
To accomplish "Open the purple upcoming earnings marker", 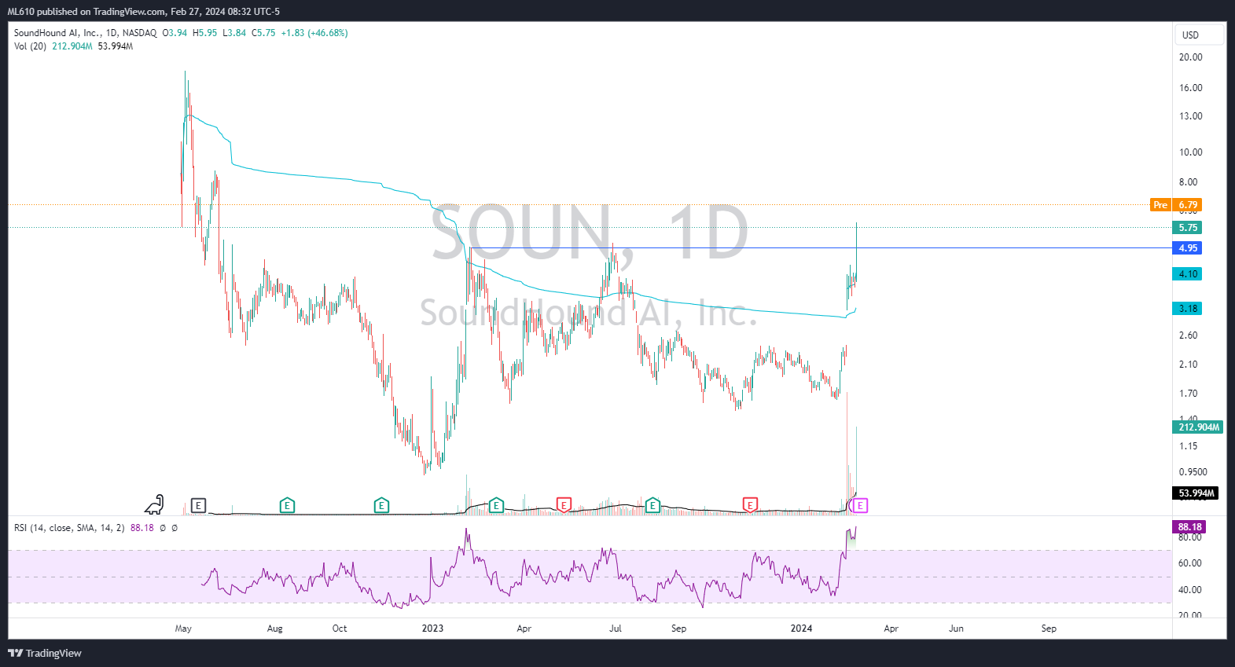I will point(860,505).
